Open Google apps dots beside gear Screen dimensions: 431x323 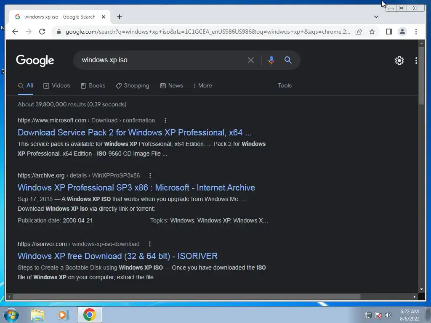[x=416, y=61]
